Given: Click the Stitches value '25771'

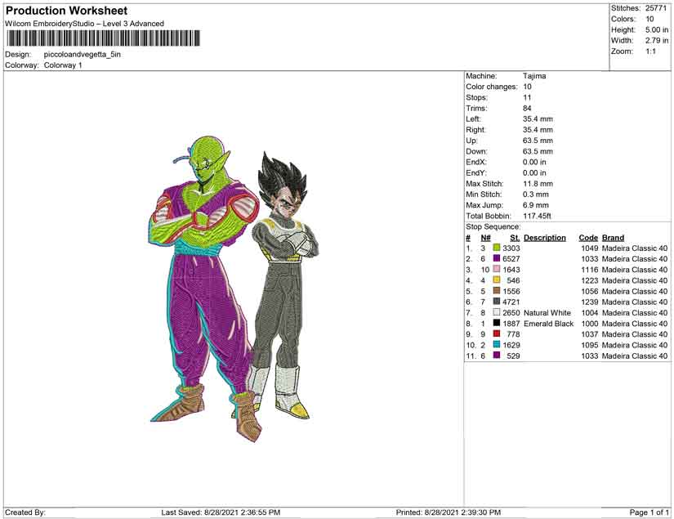Looking at the screenshot, I should pos(656,8).
